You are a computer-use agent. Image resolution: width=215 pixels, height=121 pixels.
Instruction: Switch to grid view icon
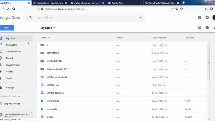[199, 28]
